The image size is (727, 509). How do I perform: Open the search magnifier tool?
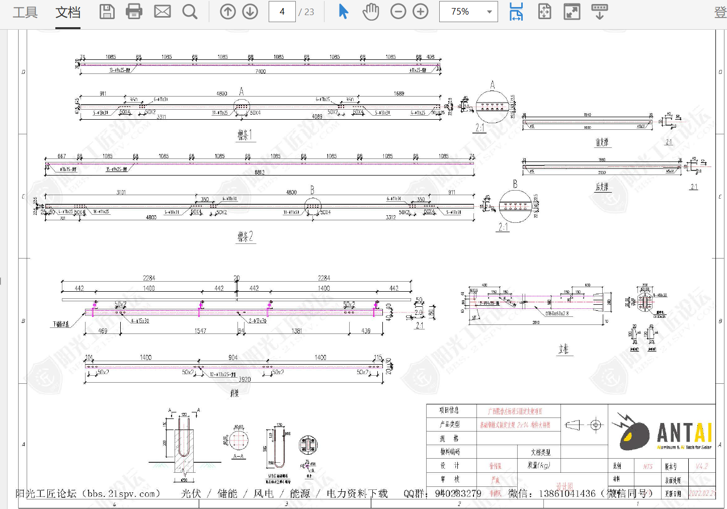tap(190, 12)
